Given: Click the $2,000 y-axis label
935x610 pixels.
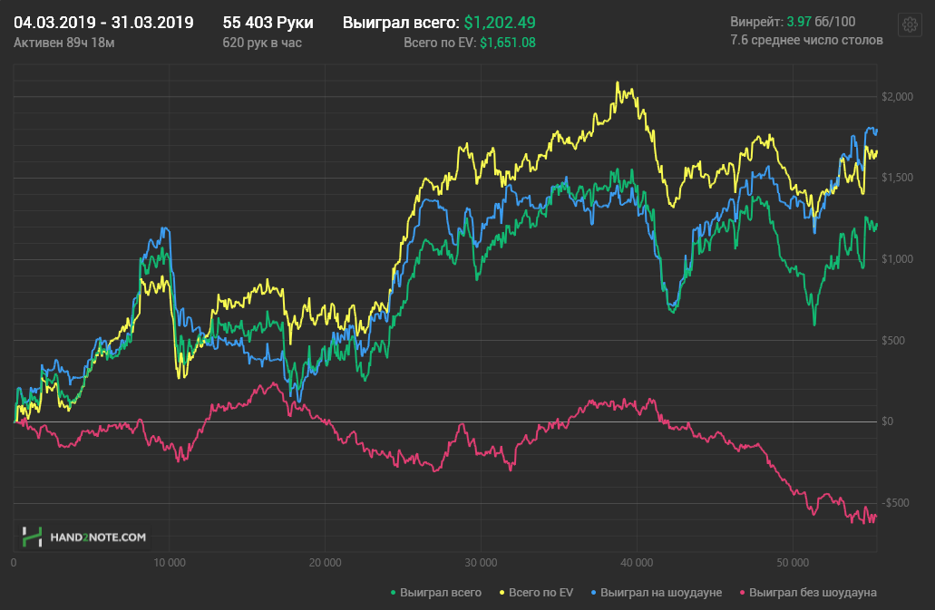Looking at the screenshot, I should tap(898, 96).
